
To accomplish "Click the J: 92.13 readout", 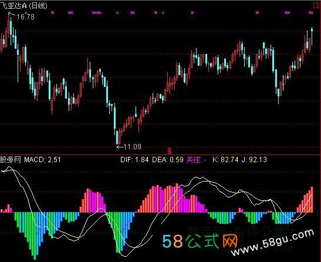I will [x=254, y=160].
